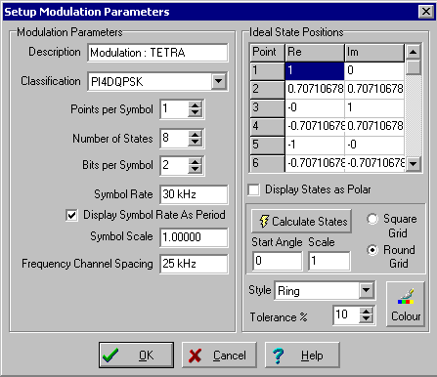Image resolution: width=437 pixels, height=377 pixels.
Task: Select row header for point 2
Action: 267,89
